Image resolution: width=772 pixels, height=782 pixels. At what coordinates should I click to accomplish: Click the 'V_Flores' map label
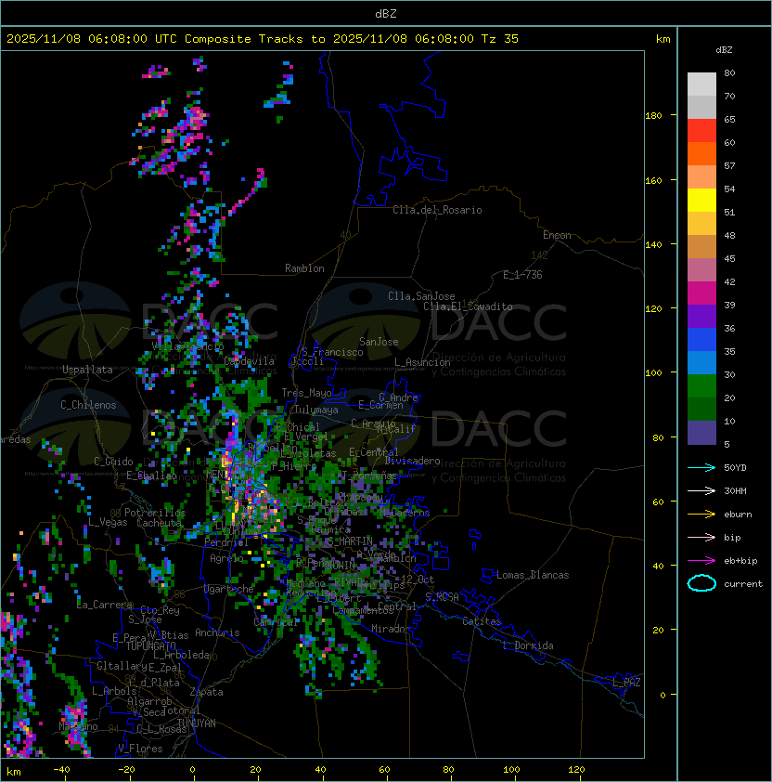[x=140, y=749]
